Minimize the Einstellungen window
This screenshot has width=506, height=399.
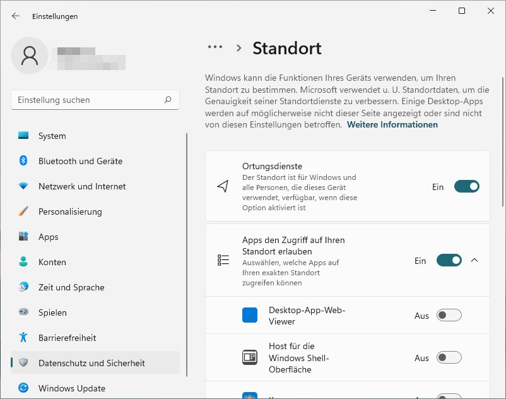[x=433, y=11]
